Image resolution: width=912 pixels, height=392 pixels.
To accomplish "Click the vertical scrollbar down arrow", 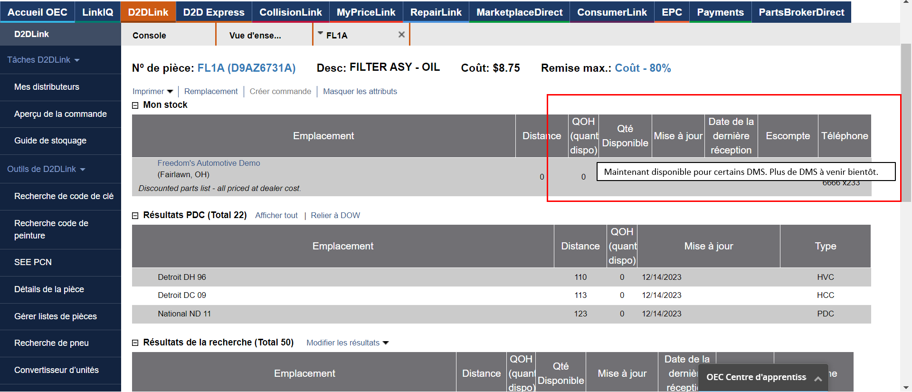I will pyautogui.click(x=906, y=387).
